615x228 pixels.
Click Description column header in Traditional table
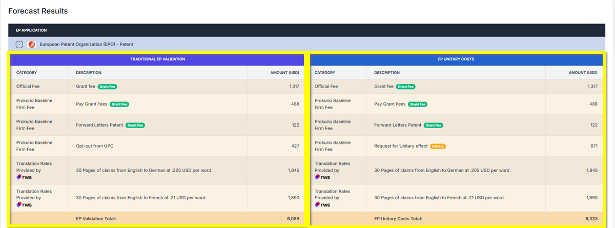click(89, 73)
